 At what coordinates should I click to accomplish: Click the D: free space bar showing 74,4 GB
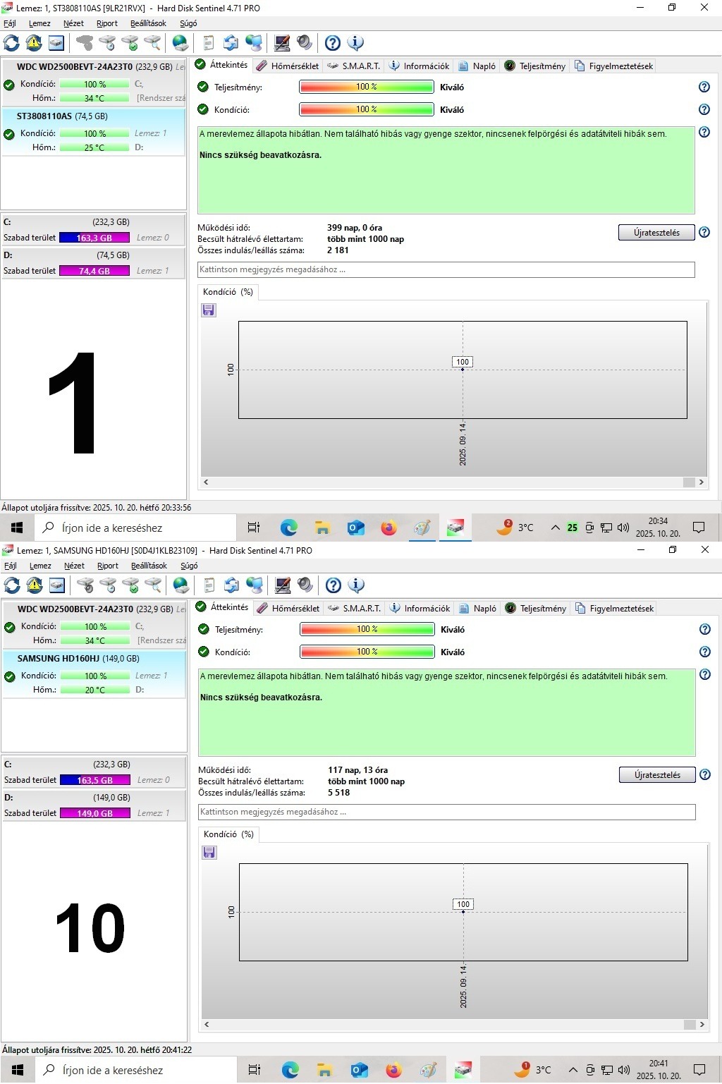pos(94,271)
